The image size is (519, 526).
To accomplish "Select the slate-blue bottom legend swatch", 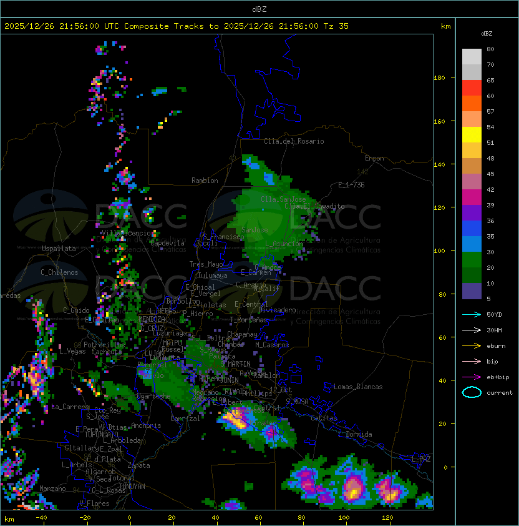I will (x=472, y=291).
